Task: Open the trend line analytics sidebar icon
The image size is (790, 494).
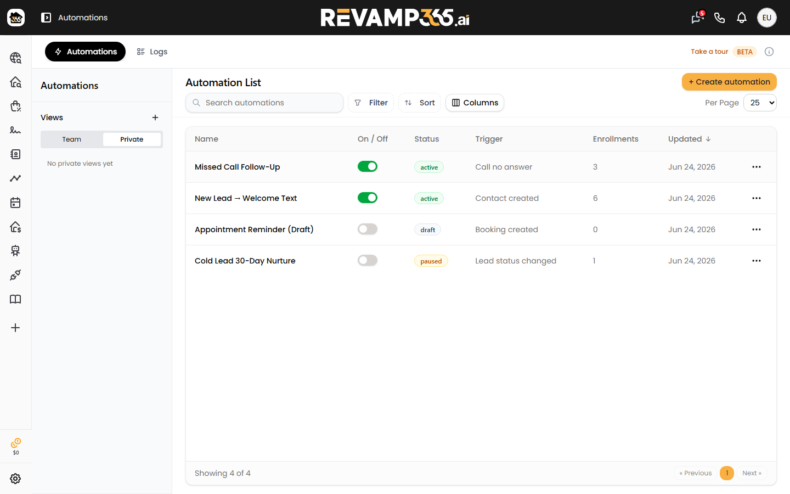Action: pos(15,178)
